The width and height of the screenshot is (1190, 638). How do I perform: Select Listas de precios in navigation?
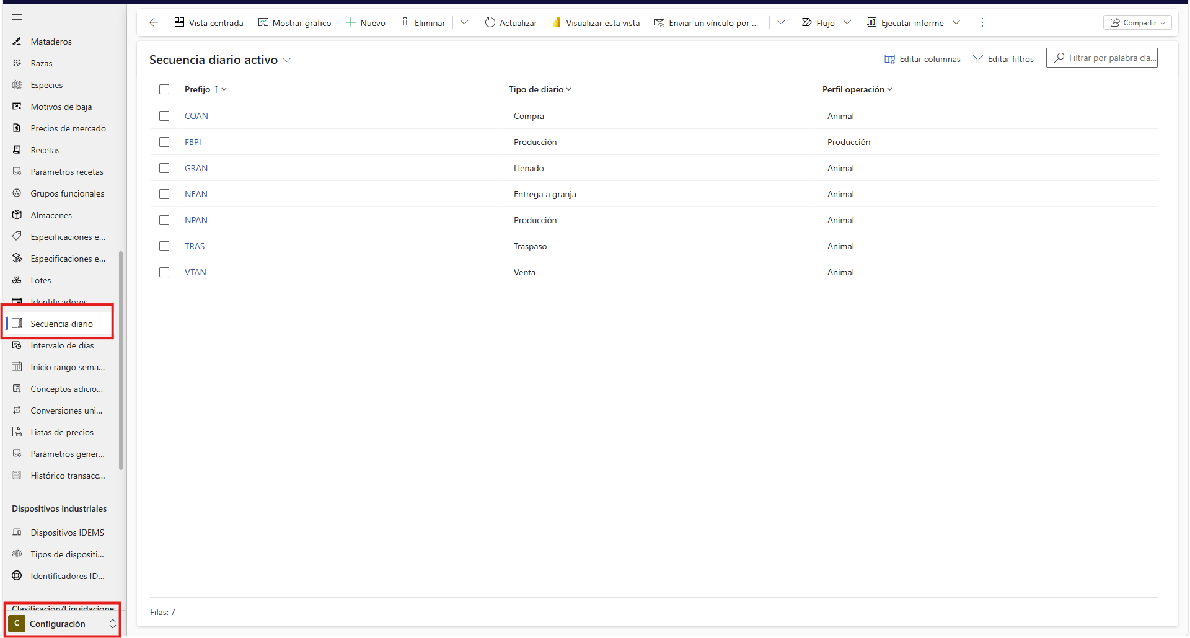click(x=62, y=432)
